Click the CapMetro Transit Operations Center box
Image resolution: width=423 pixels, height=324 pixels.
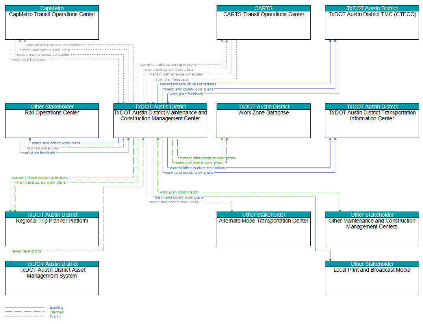pos(52,22)
